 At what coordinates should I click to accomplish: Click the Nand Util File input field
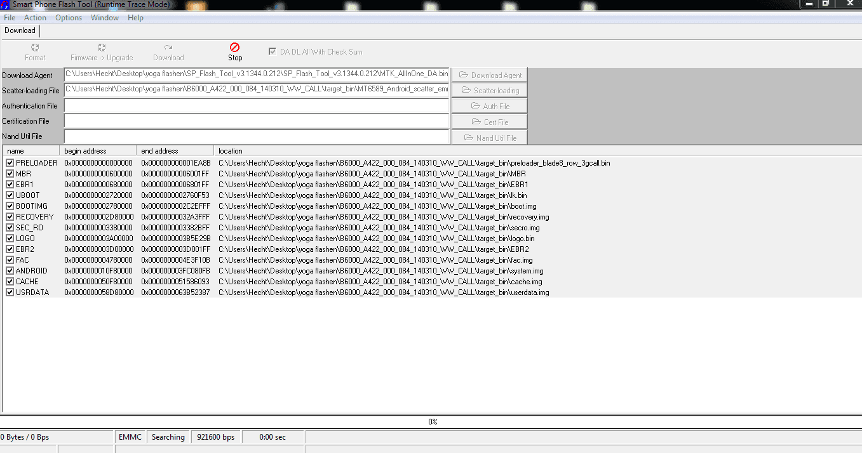[257, 136]
